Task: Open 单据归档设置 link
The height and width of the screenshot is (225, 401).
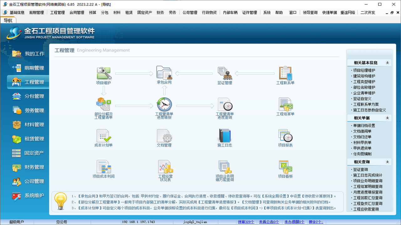Action: 364,126
